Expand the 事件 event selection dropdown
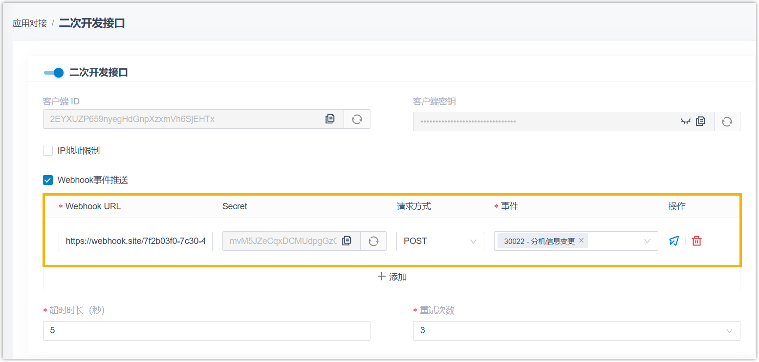 pyautogui.click(x=647, y=241)
